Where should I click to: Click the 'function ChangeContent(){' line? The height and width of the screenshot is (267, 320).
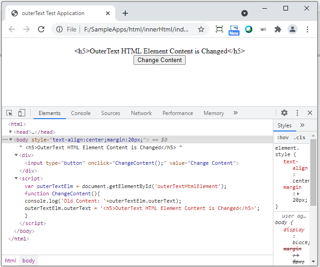point(62,194)
